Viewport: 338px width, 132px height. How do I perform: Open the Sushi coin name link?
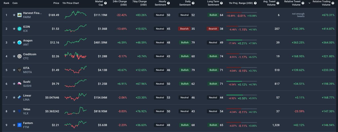tap(26, 82)
